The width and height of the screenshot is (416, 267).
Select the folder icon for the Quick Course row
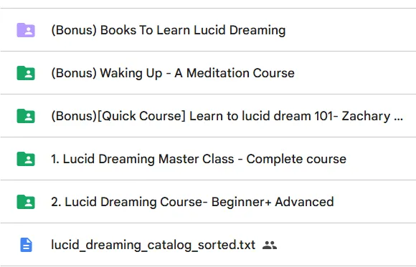26,116
